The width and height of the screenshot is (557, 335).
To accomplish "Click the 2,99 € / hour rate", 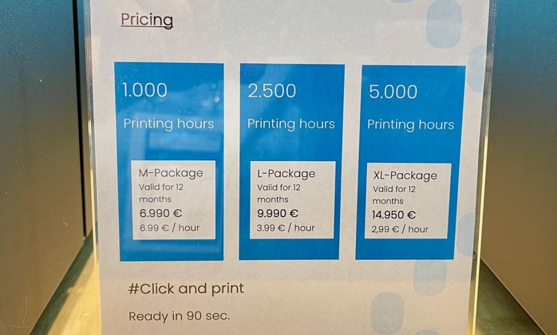I will [x=400, y=229].
